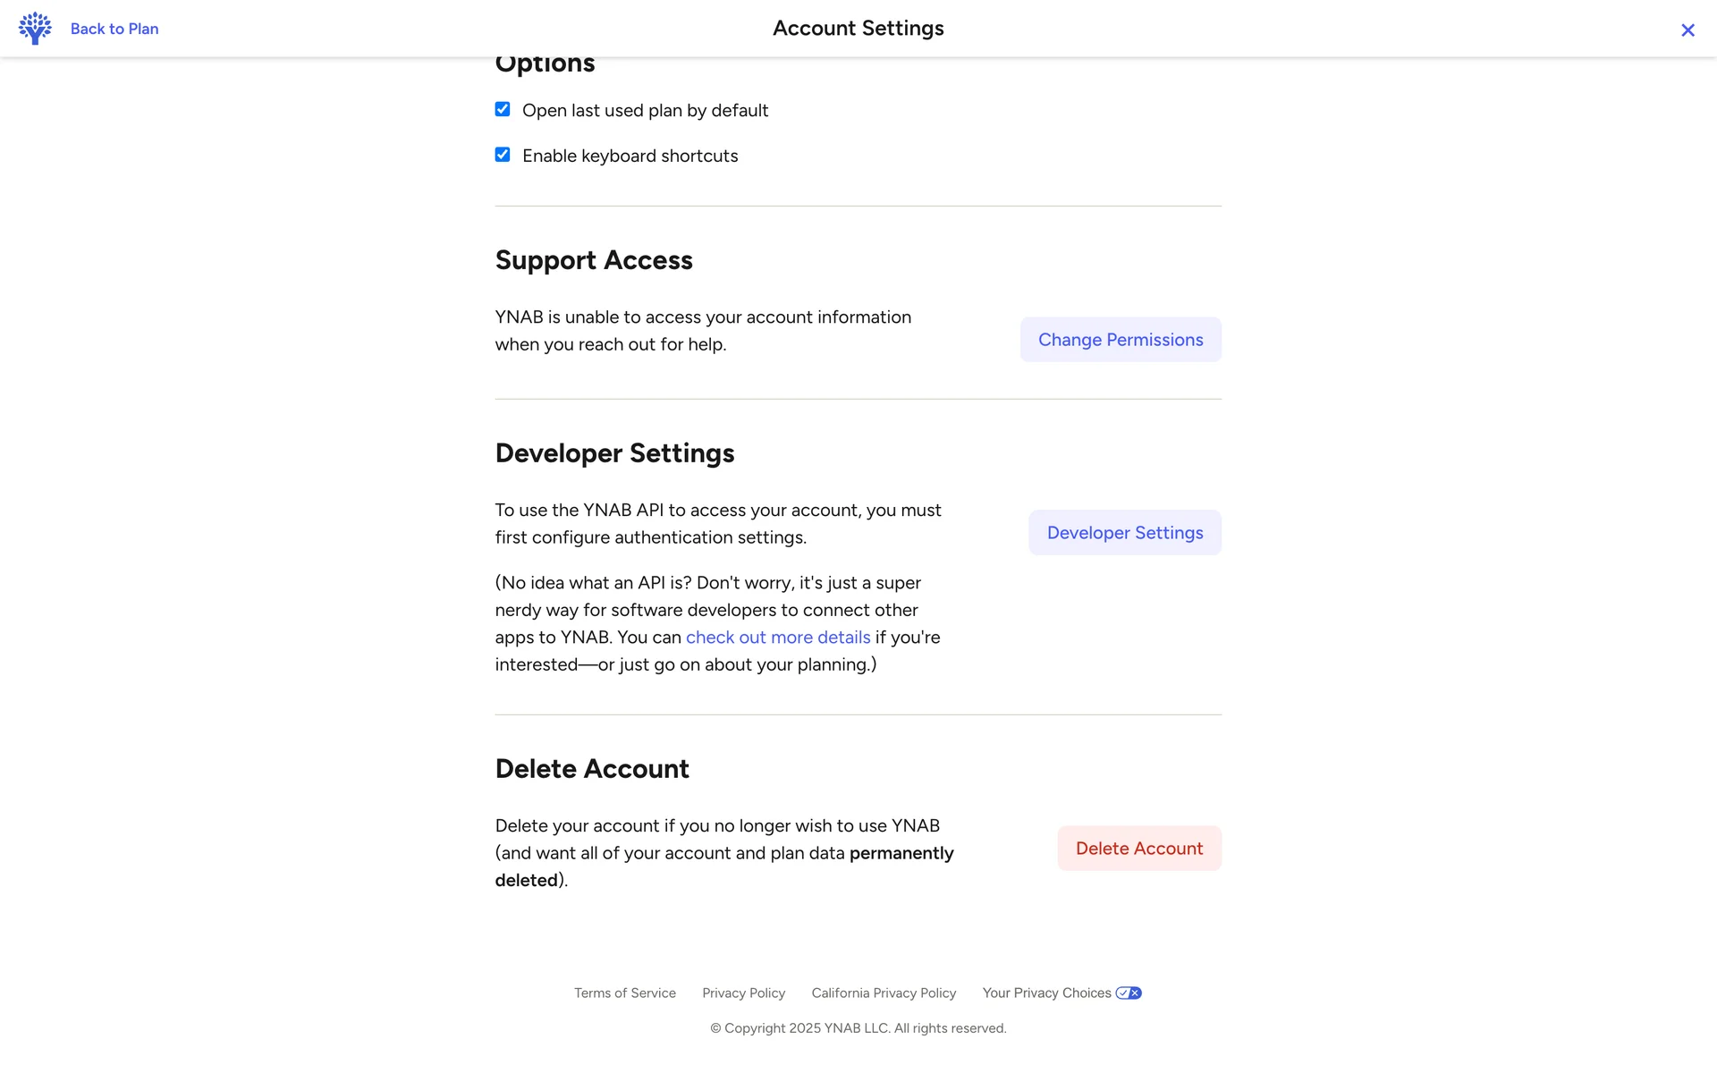Disable the keyboard shortcuts checkbox
The width and height of the screenshot is (1717, 1073).
coord(503,155)
